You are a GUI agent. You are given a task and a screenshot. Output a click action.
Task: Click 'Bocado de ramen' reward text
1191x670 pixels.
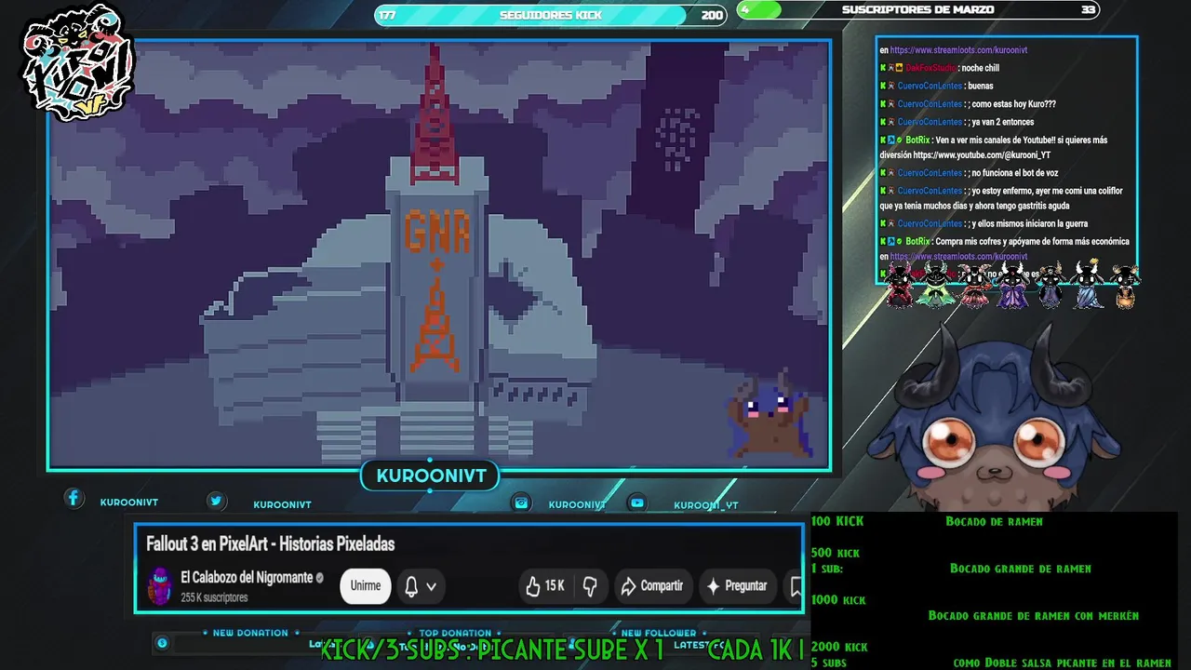994,521
